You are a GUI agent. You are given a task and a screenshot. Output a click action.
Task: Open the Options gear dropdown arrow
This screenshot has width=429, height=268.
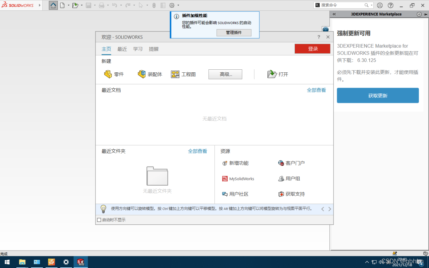tap(178, 5)
